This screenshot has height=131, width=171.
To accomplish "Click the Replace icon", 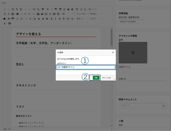I will [38, 9].
